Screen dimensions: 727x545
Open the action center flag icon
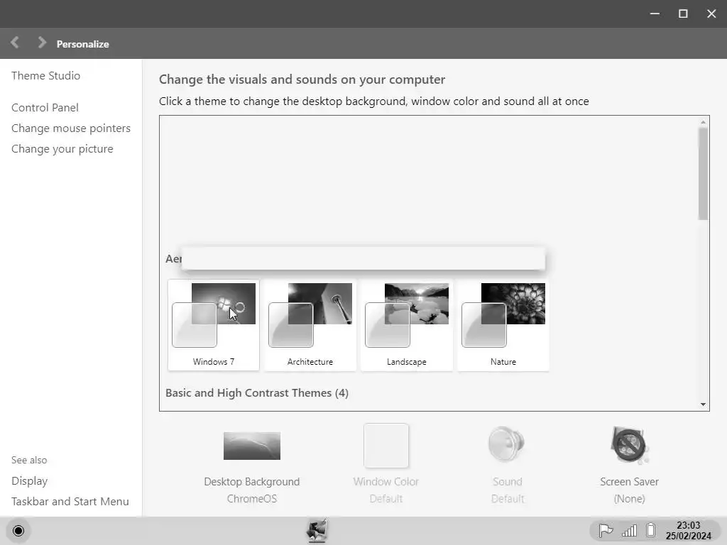click(x=606, y=530)
